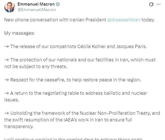Click the Emmanuel Macron display name
The width and height of the screenshot is (165, 140).
(x=36, y=4)
